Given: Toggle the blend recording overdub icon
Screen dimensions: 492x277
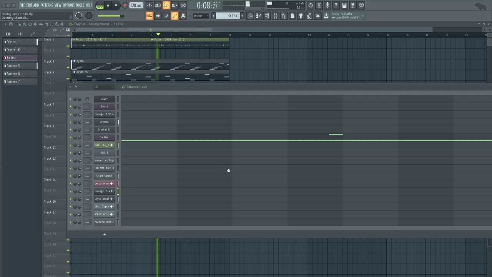Looking at the screenshot, I should click(175, 5).
